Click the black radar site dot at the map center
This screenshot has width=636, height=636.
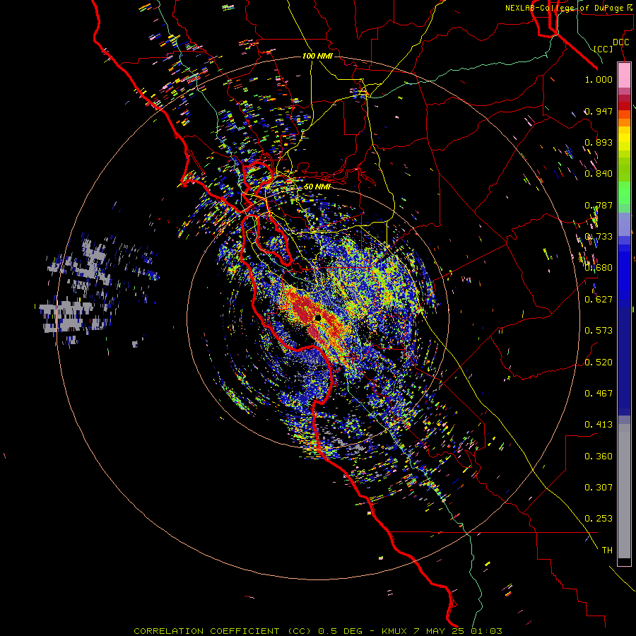tap(318, 318)
